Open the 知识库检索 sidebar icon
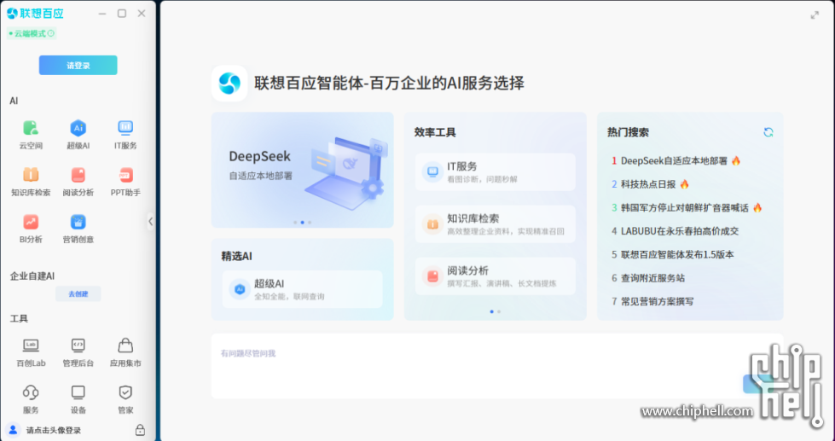Viewport: 835px width, 441px height. point(31,175)
